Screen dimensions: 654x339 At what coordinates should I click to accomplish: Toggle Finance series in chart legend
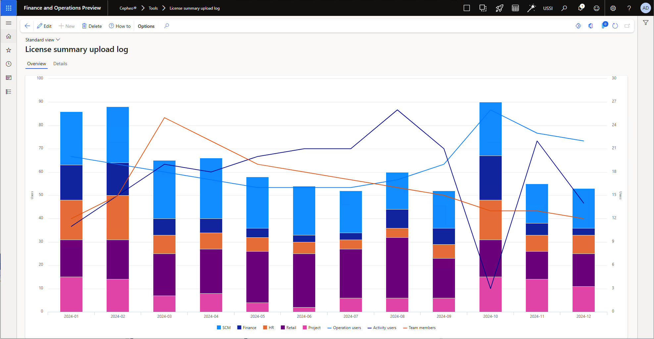point(247,328)
